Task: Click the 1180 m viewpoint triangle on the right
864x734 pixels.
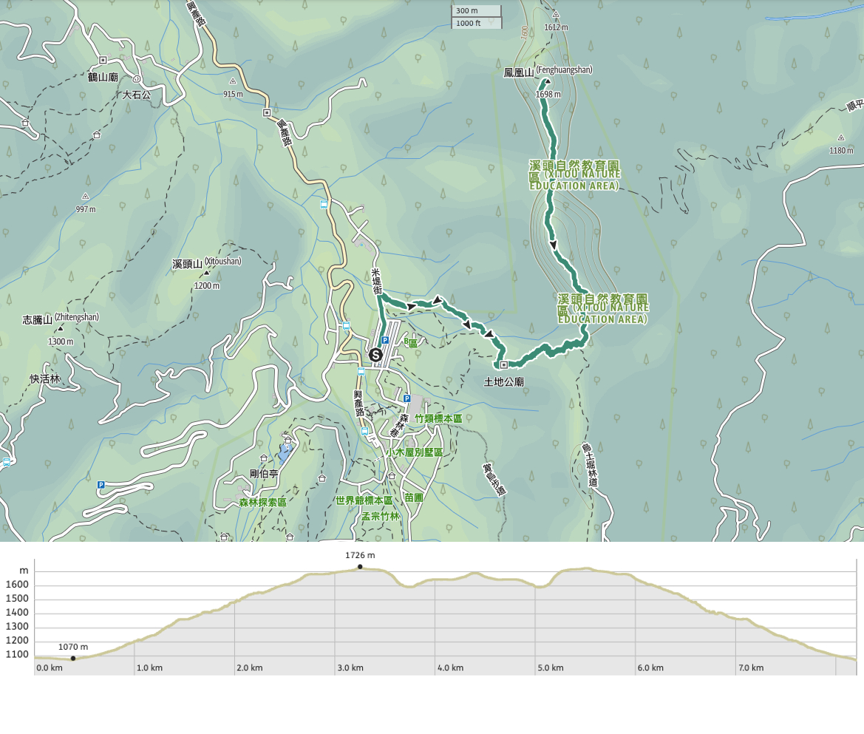Action: (x=841, y=137)
